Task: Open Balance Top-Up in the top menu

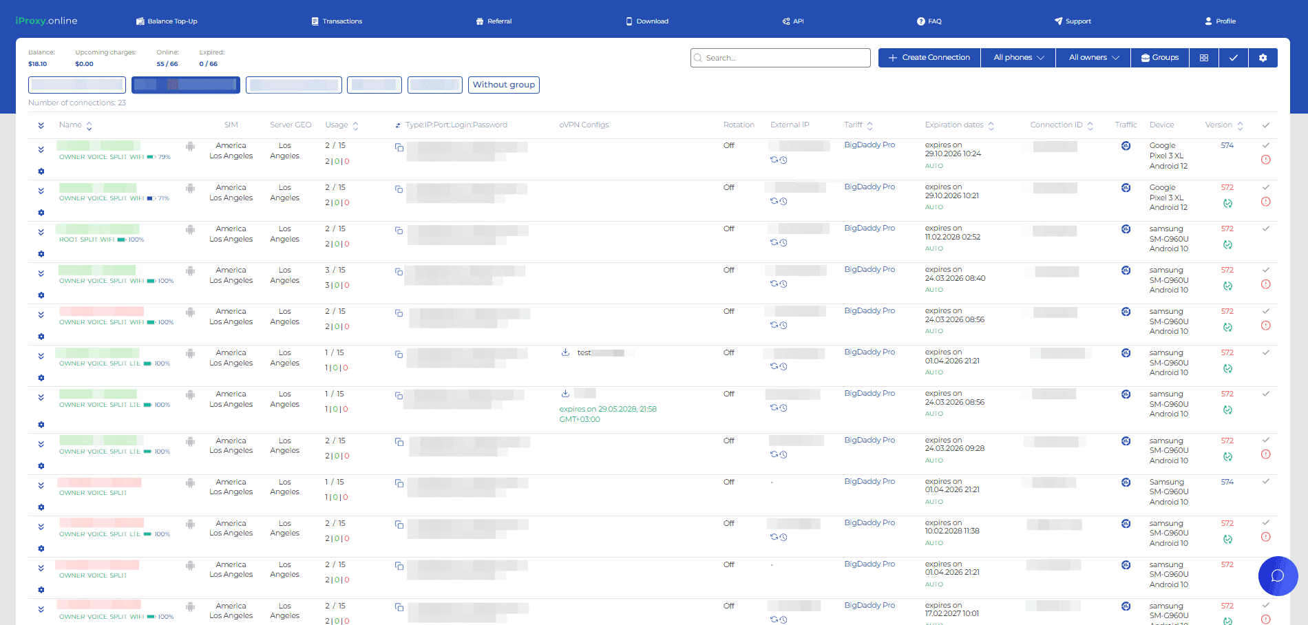Action: click(167, 21)
